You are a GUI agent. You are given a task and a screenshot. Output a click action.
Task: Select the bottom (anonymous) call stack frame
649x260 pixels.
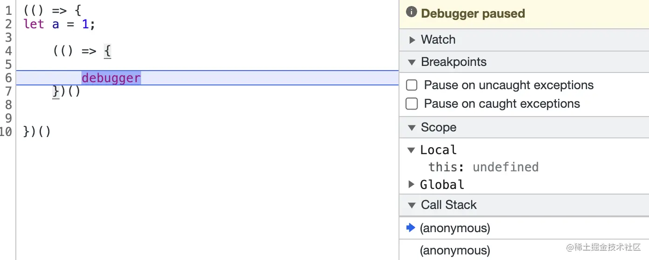tap(455, 251)
